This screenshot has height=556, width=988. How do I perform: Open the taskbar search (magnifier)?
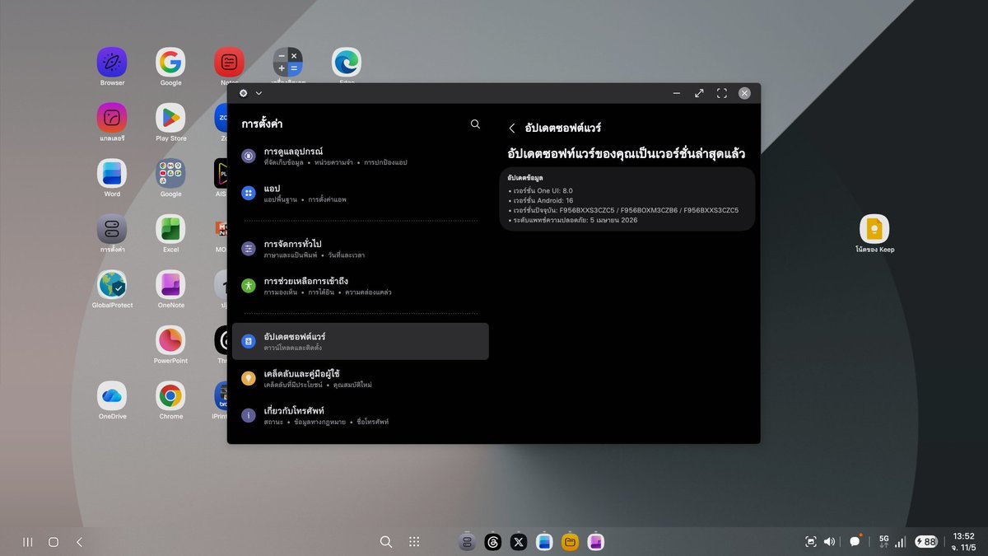[385, 542]
